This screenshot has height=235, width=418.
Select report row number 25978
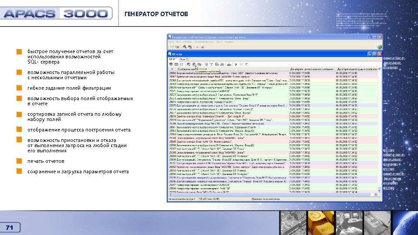pos(273,117)
